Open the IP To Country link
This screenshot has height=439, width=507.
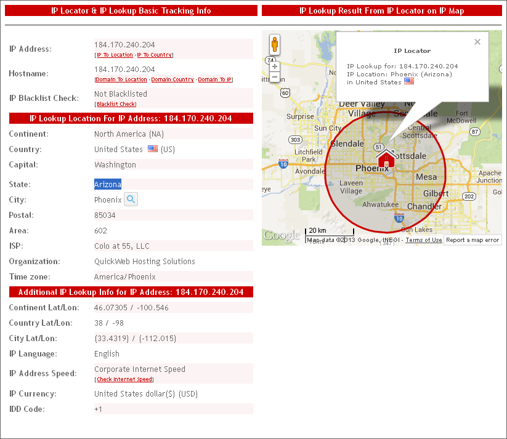pos(154,55)
